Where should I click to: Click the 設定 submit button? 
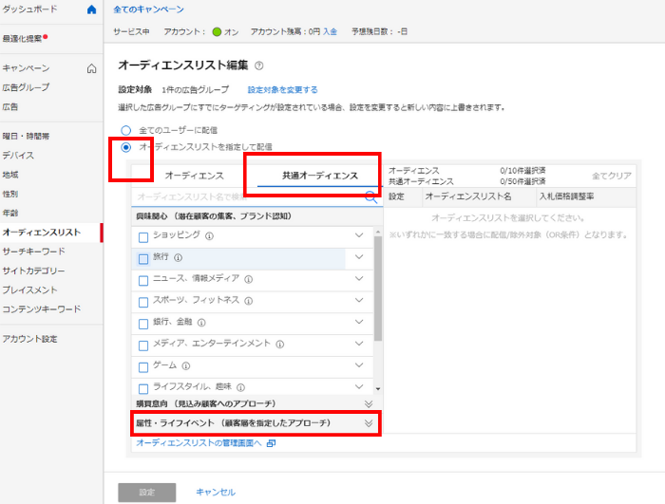tap(146, 493)
